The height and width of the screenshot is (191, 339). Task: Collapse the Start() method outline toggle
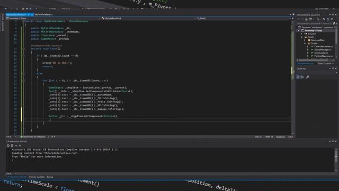click(x=23, y=49)
